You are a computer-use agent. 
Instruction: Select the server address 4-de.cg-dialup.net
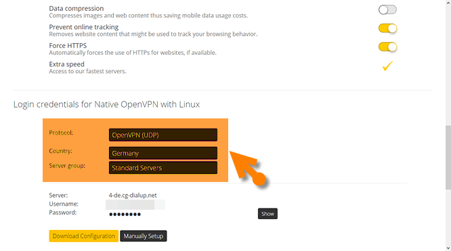[x=133, y=196]
